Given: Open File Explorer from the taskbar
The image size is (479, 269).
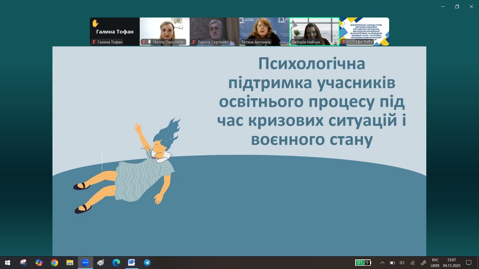Looking at the screenshot, I should [x=70, y=262].
